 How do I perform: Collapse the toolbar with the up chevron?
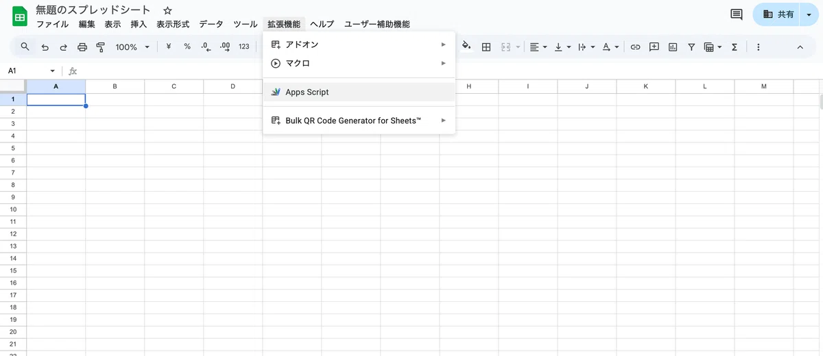pos(800,47)
